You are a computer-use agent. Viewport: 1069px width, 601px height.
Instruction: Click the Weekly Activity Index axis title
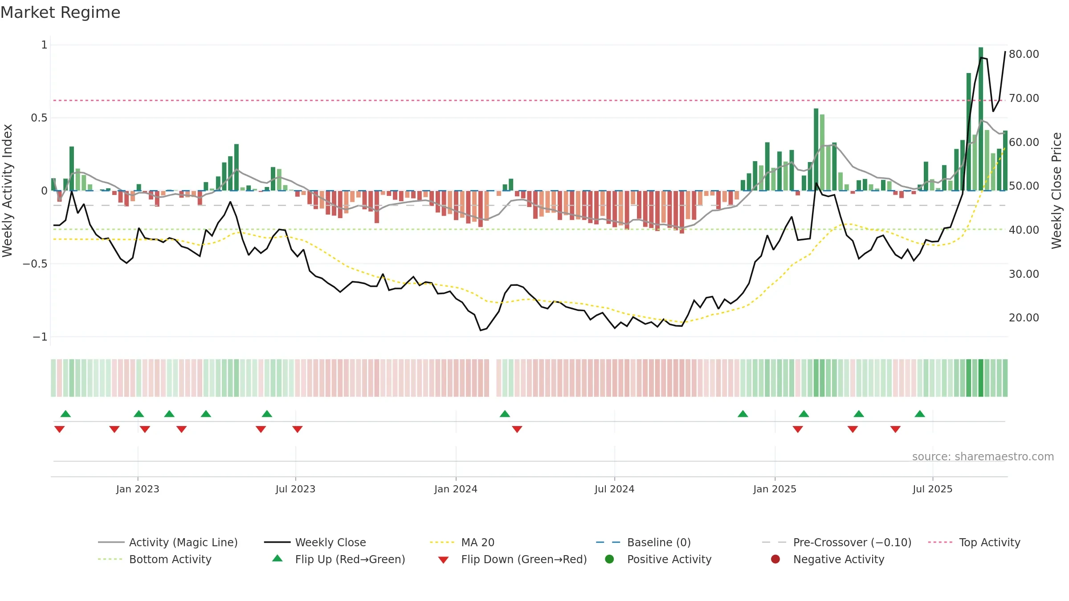(8, 191)
